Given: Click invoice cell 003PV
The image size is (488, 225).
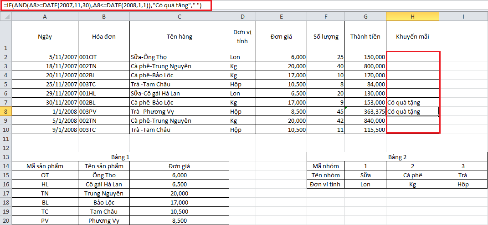Looking at the screenshot, I should tap(104, 111).
